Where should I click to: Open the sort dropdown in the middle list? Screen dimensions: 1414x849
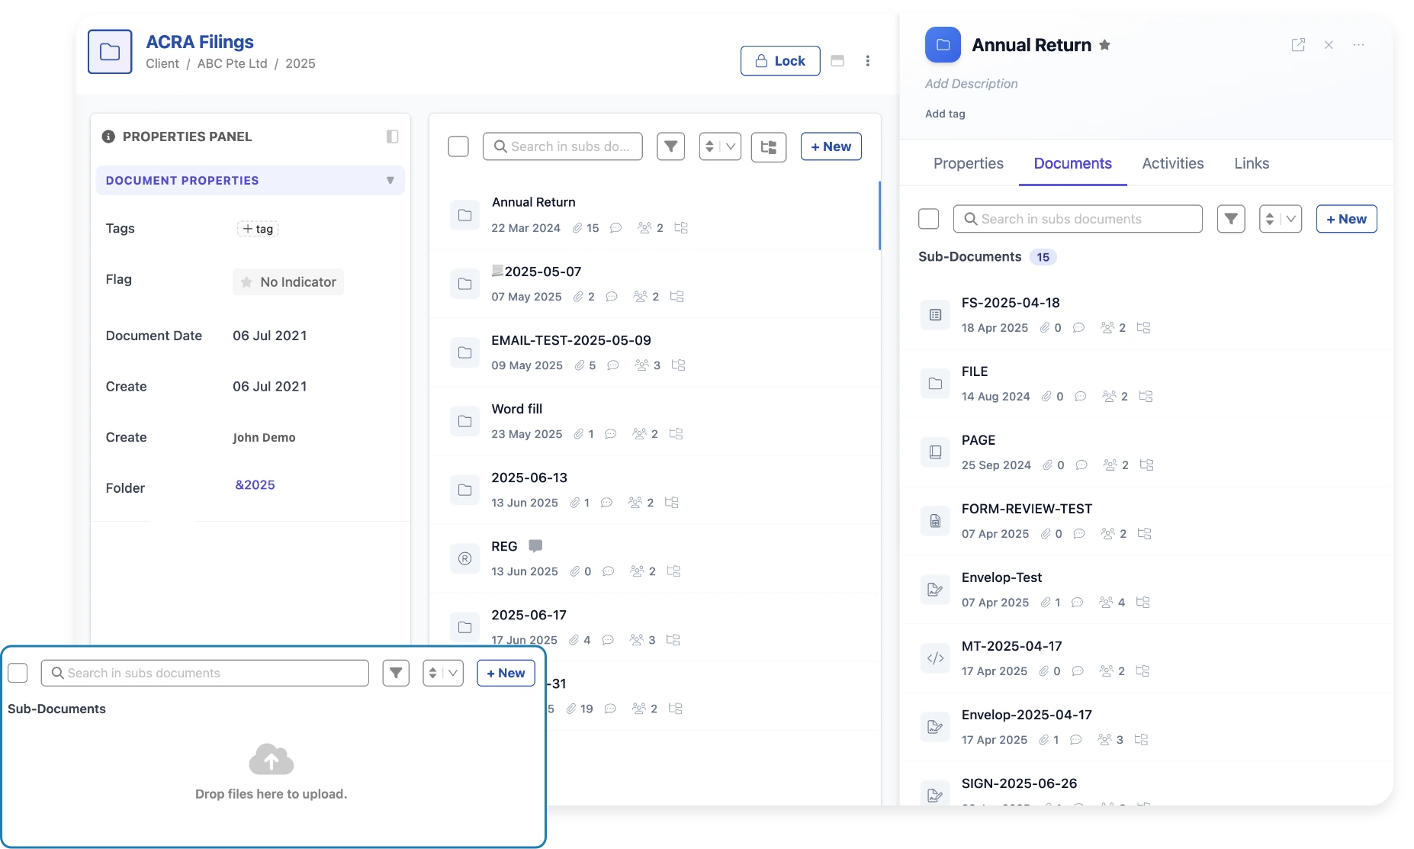(720, 146)
